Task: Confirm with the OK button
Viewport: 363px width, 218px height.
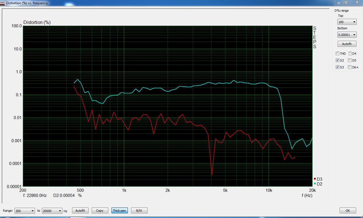Action: 348,211
